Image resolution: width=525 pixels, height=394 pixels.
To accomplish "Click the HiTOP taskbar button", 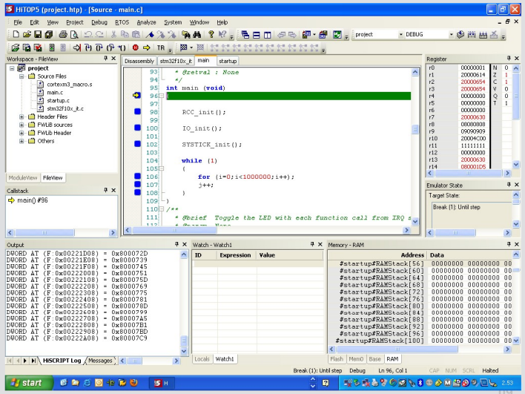I will tap(162, 383).
